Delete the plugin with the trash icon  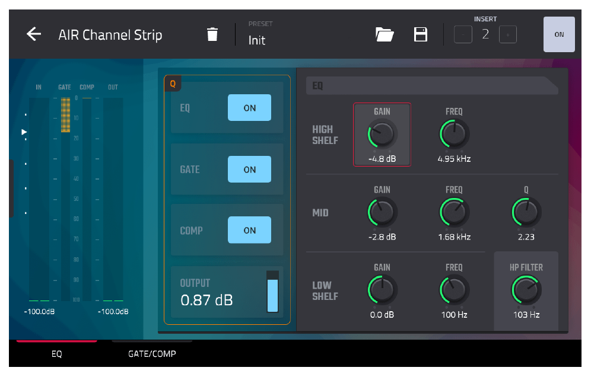[212, 34]
